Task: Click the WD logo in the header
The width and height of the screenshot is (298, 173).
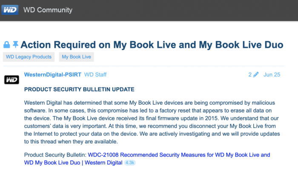Action: click(10, 10)
